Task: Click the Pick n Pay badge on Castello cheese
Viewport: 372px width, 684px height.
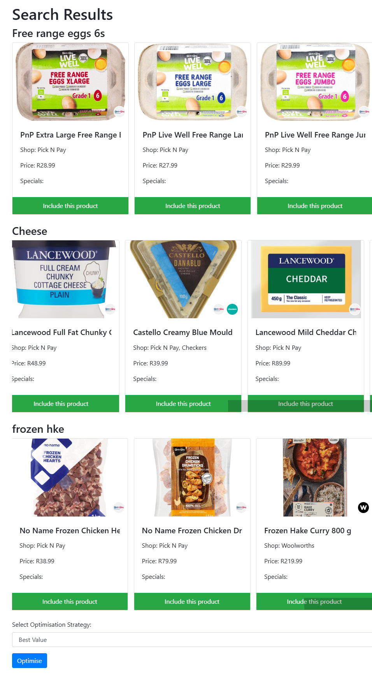Action: 219,309
